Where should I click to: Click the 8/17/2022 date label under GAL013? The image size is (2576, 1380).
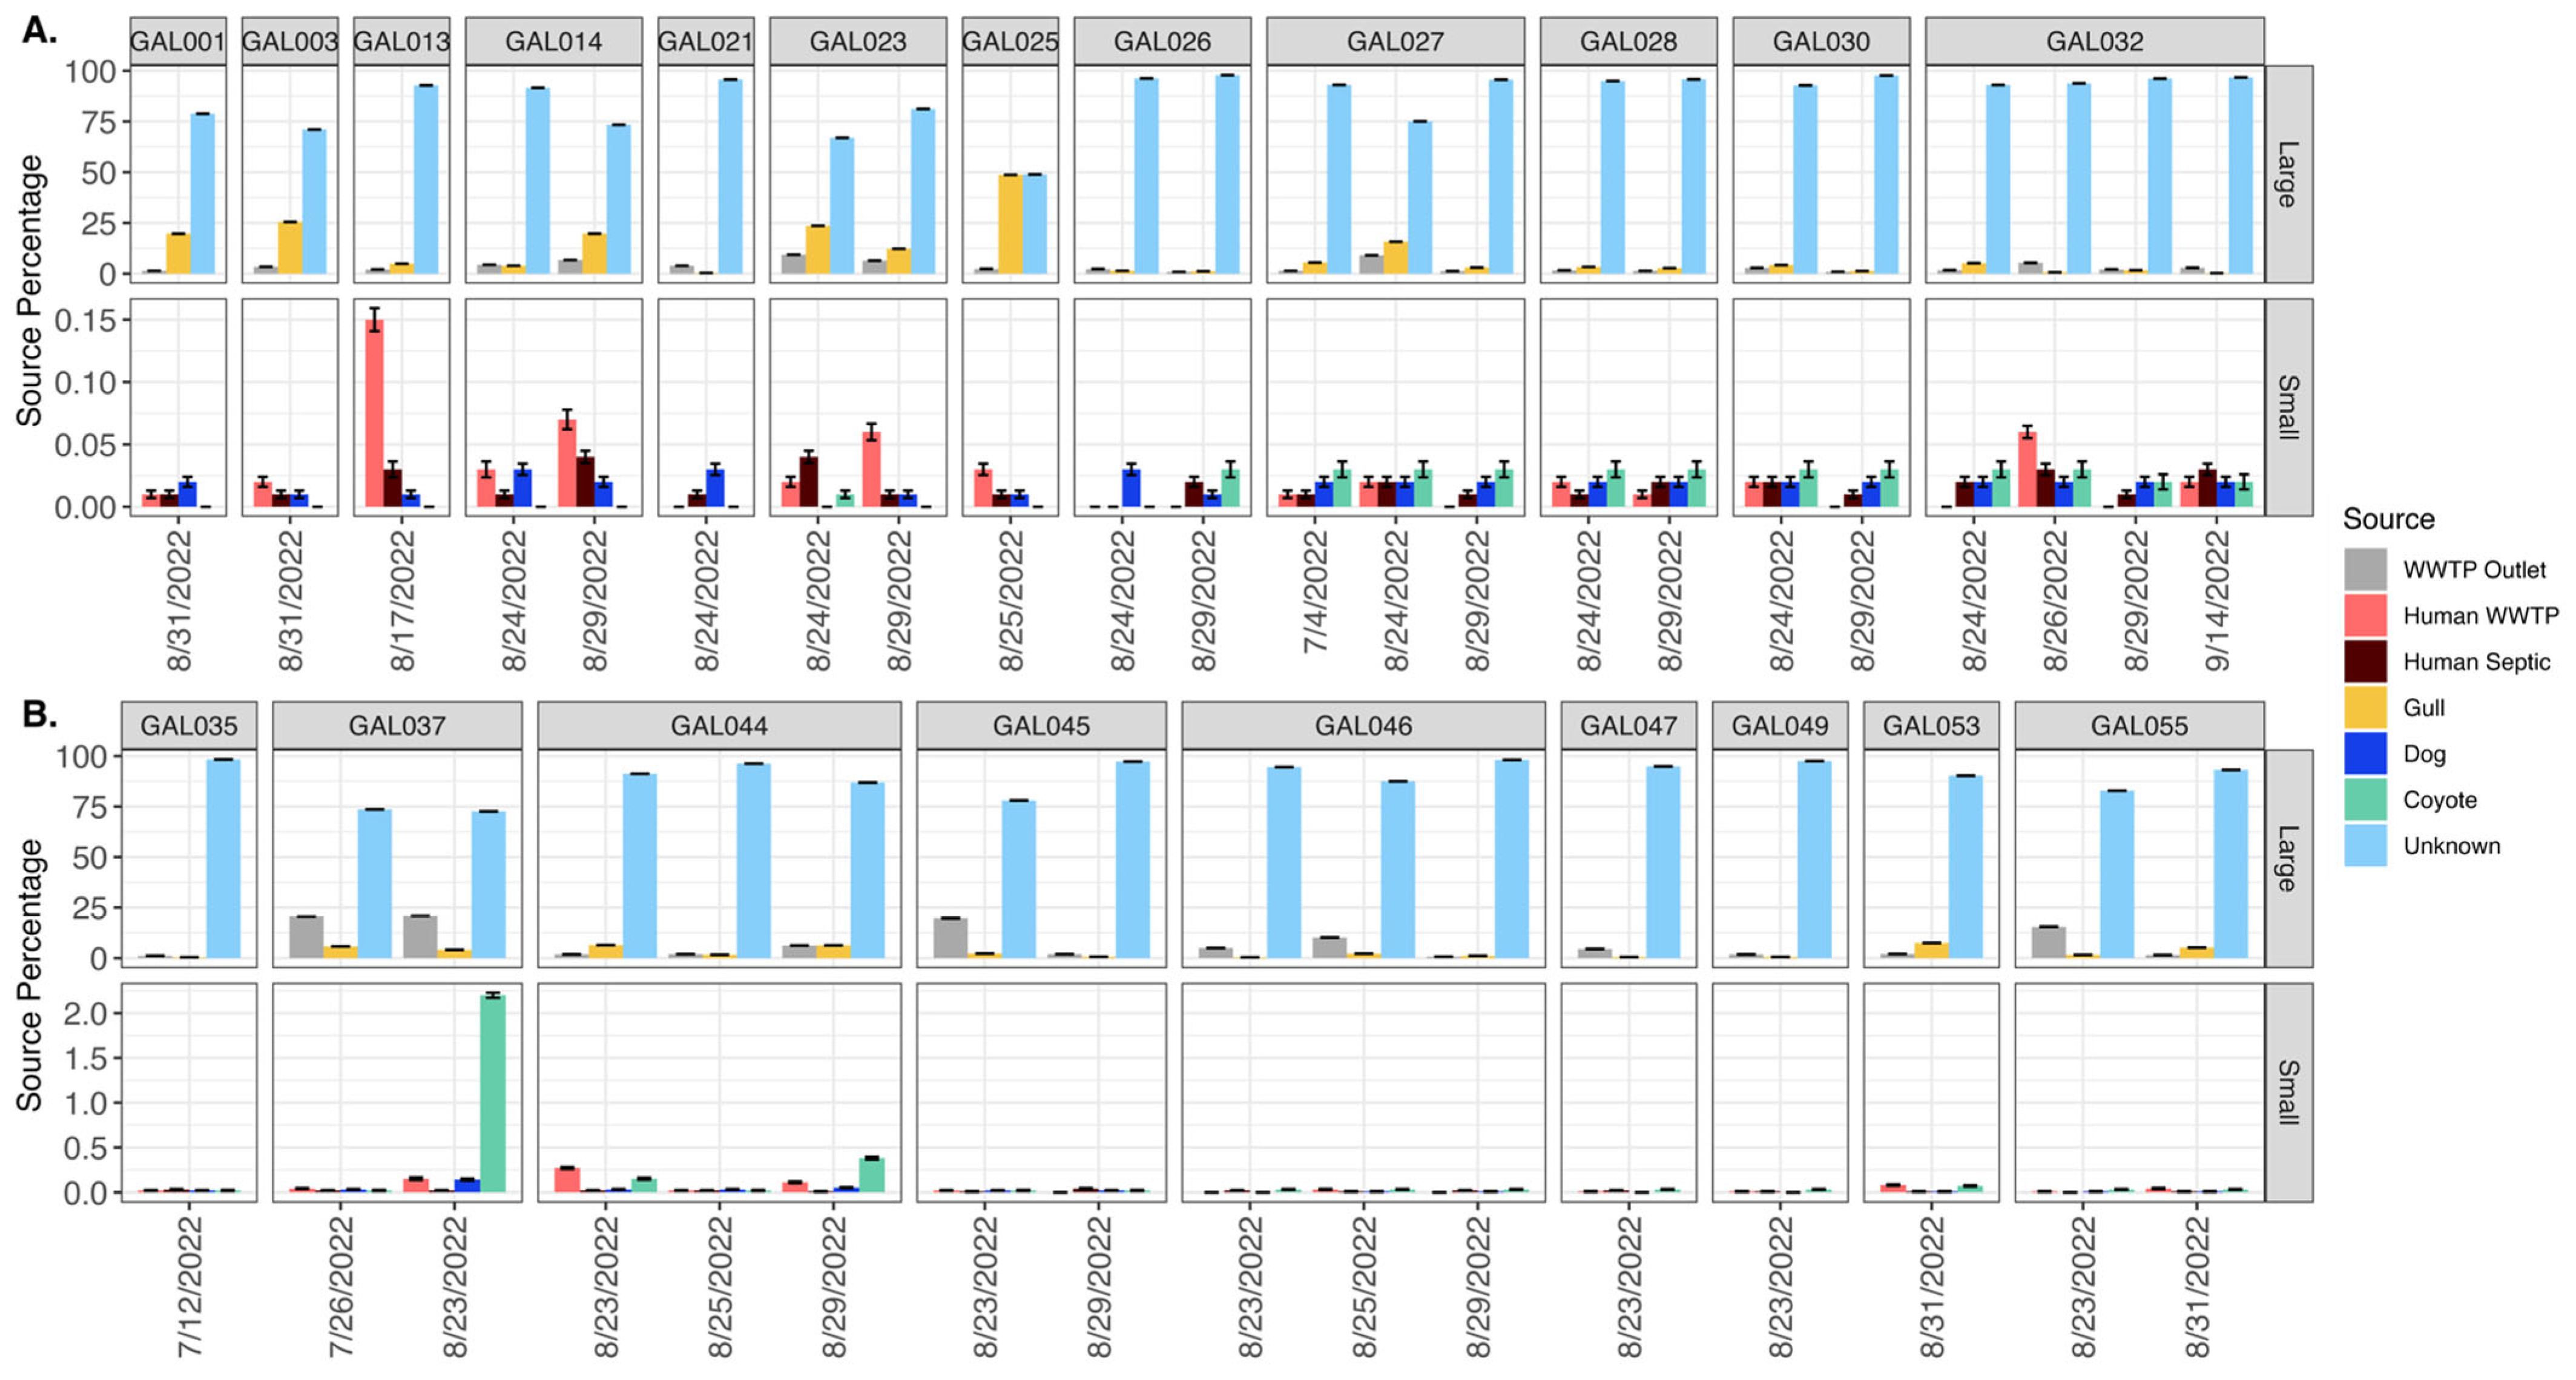(x=402, y=601)
